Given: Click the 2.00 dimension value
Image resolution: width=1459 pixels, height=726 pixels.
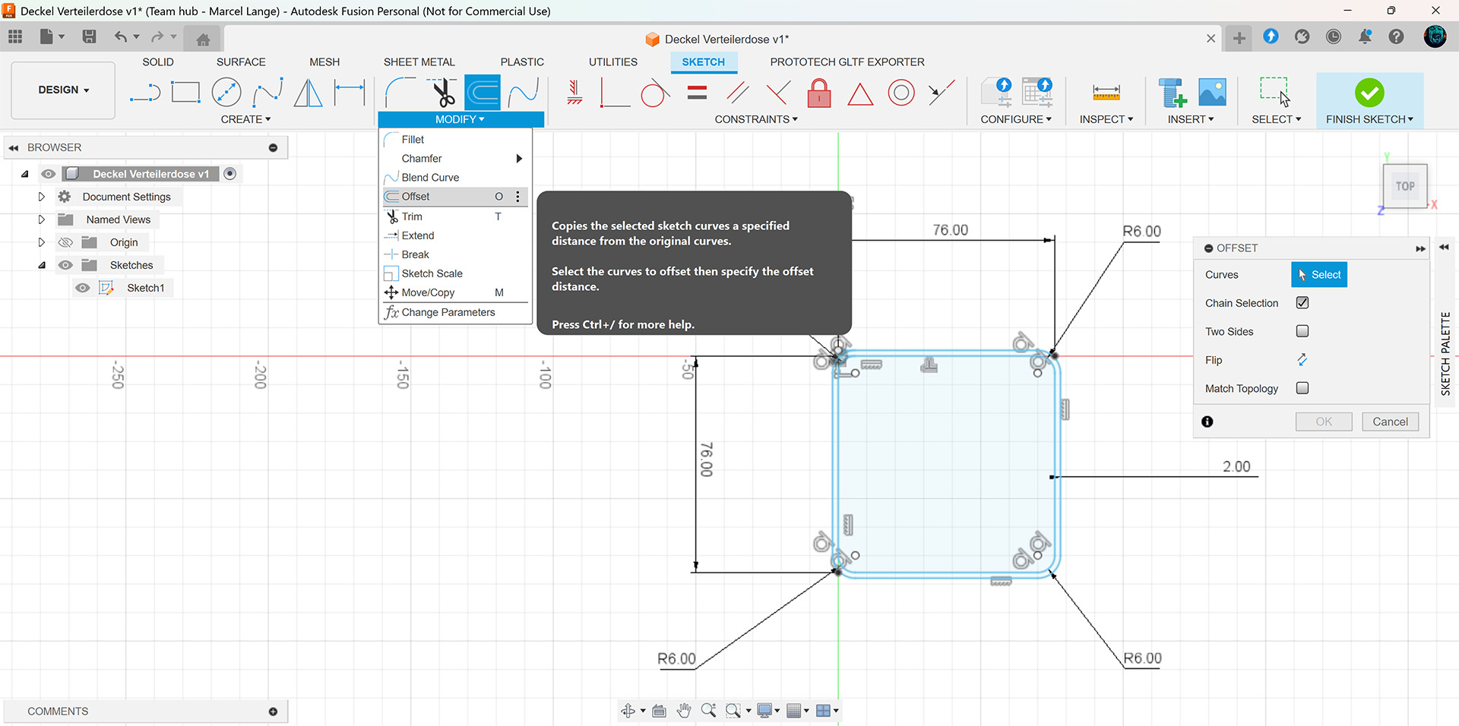Looking at the screenshot, I should click(x=1236, y=466).
